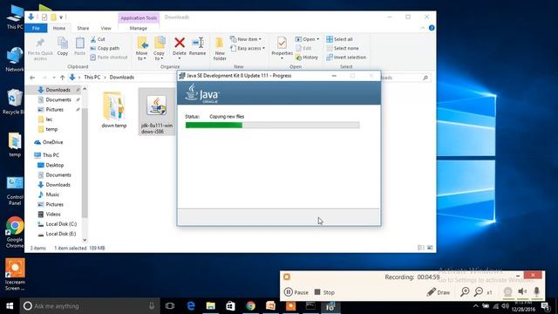Click the Java install progress bar
This screenshot has height=314, width=558.
click(272, 125)
